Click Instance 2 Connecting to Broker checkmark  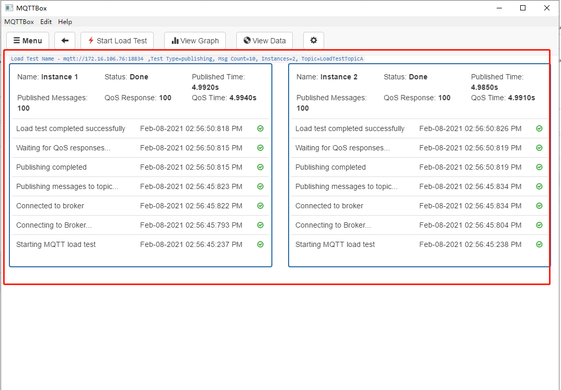pyautogui.click(x=539, y=225)
